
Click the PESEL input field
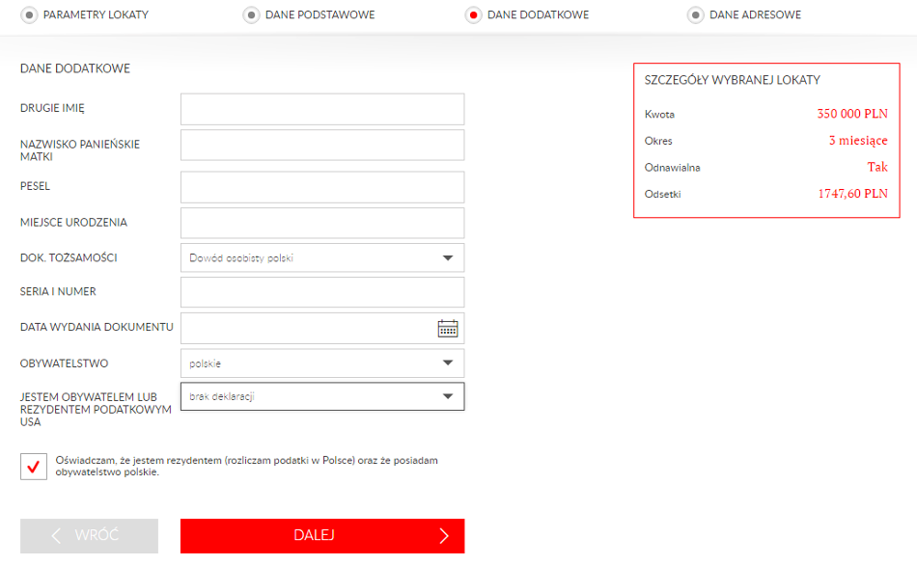click(x=322, y=187)
